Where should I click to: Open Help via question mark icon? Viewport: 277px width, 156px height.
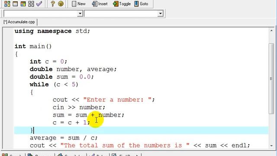point(52,4)
